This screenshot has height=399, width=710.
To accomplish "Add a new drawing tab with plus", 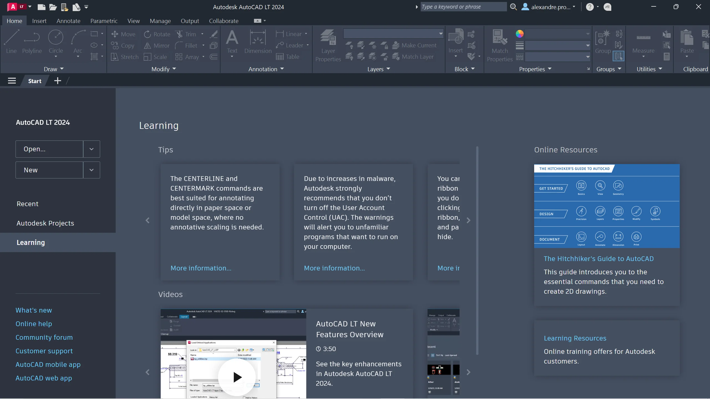I will [57, 81].
